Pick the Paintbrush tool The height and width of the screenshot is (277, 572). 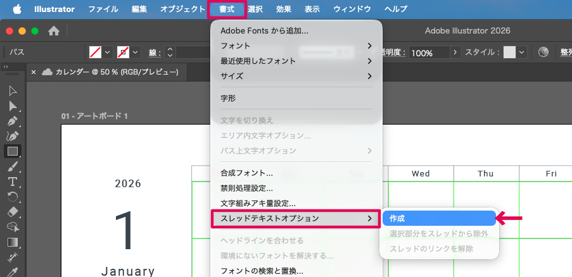click(13, 166)
